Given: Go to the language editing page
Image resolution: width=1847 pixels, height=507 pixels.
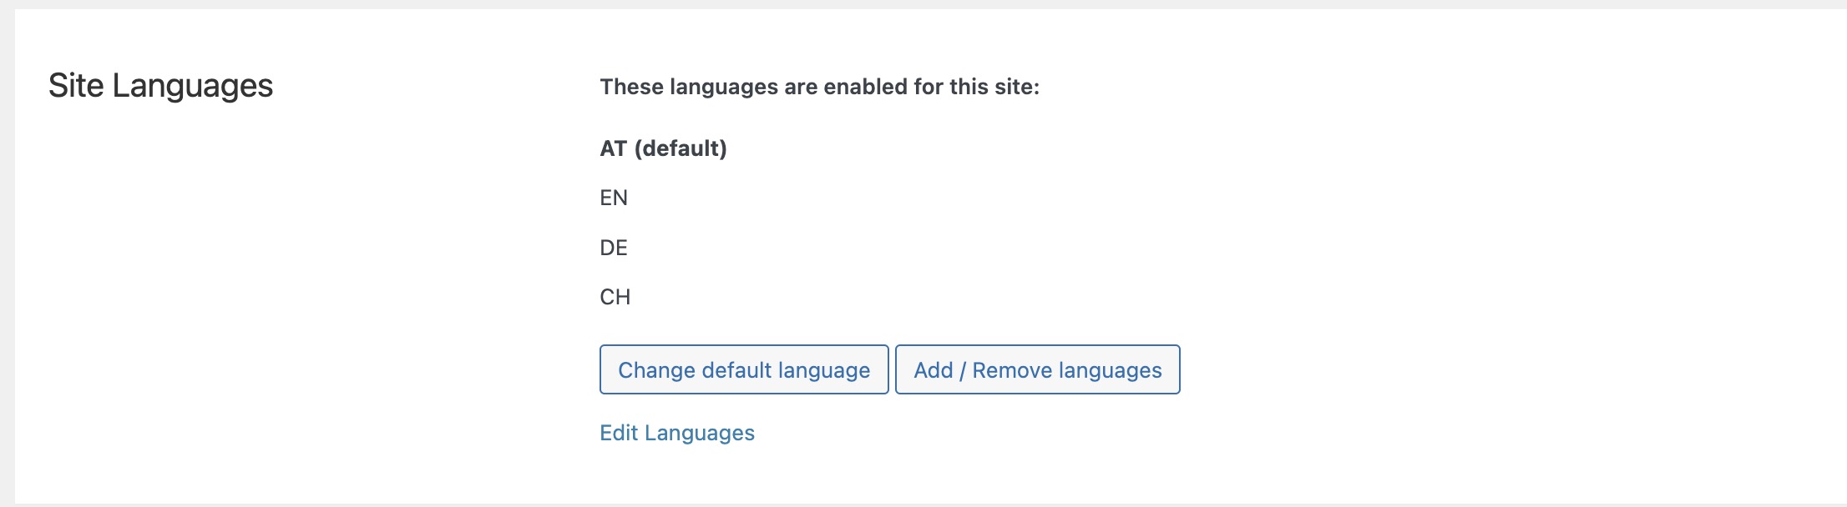Looking at the screenshot, I should [677, 433].
